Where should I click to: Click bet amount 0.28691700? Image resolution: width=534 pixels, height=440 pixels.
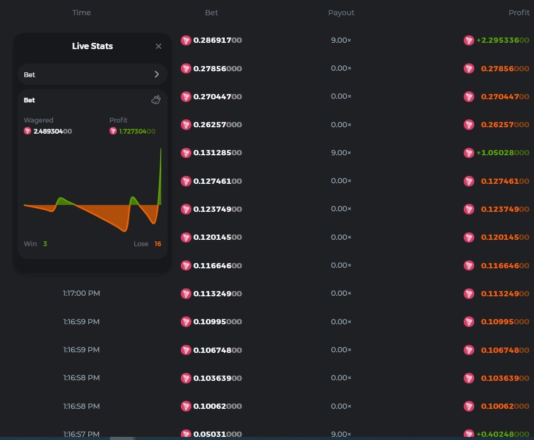point(218,40)
